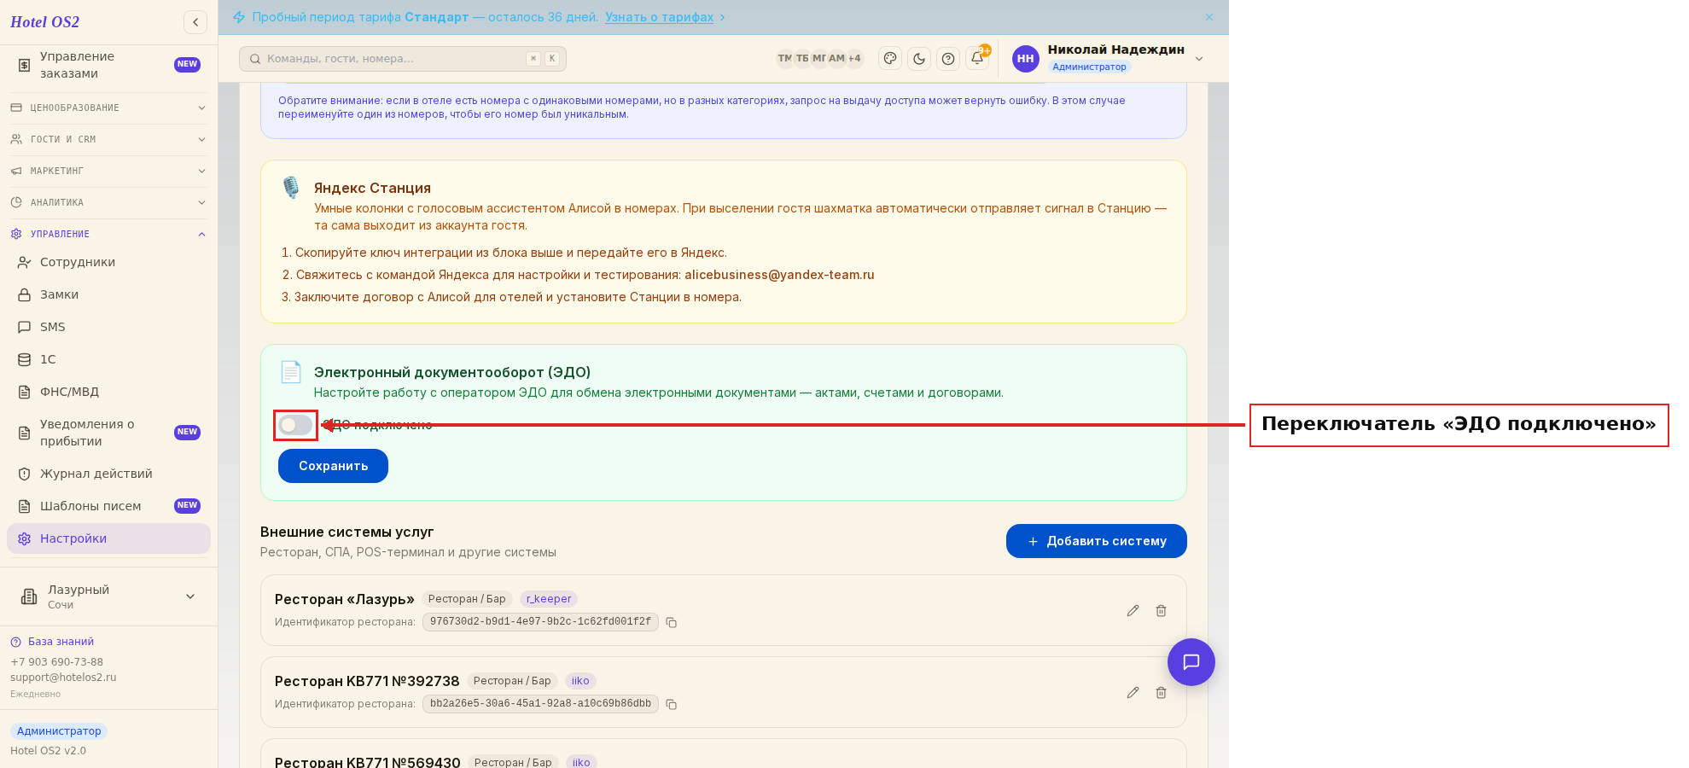Edit Ресторан «Лазурь» with the pencil icon
1689x768 pixels.
1133,610
